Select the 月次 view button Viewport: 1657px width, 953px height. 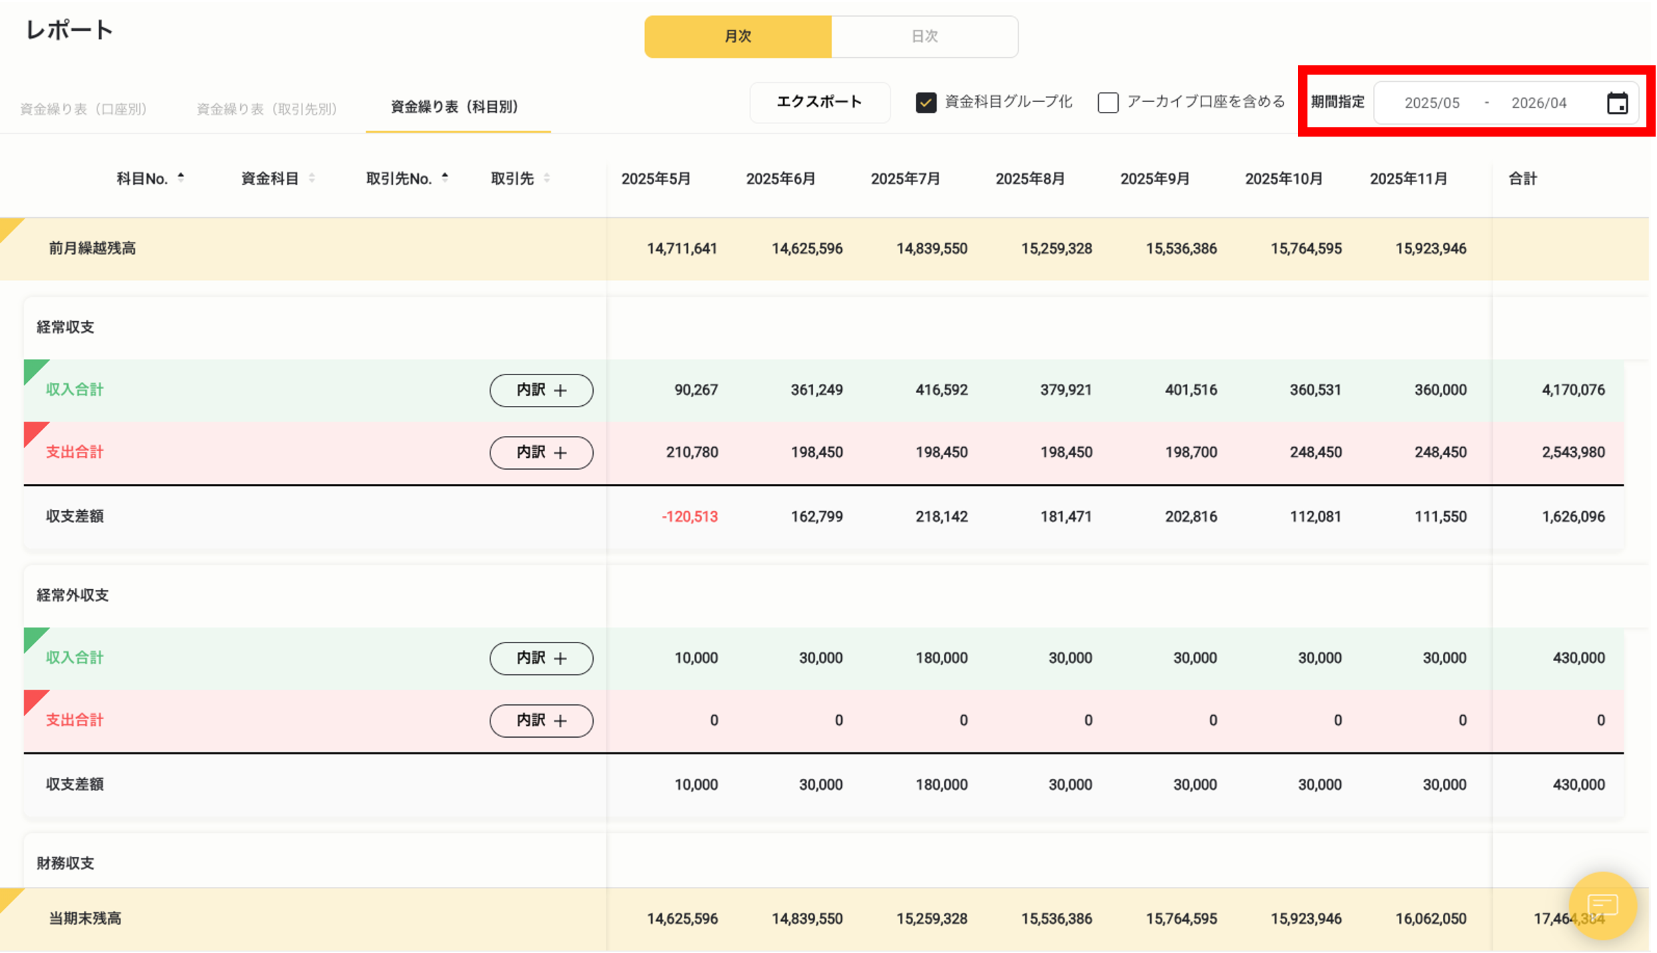point(738,37)
